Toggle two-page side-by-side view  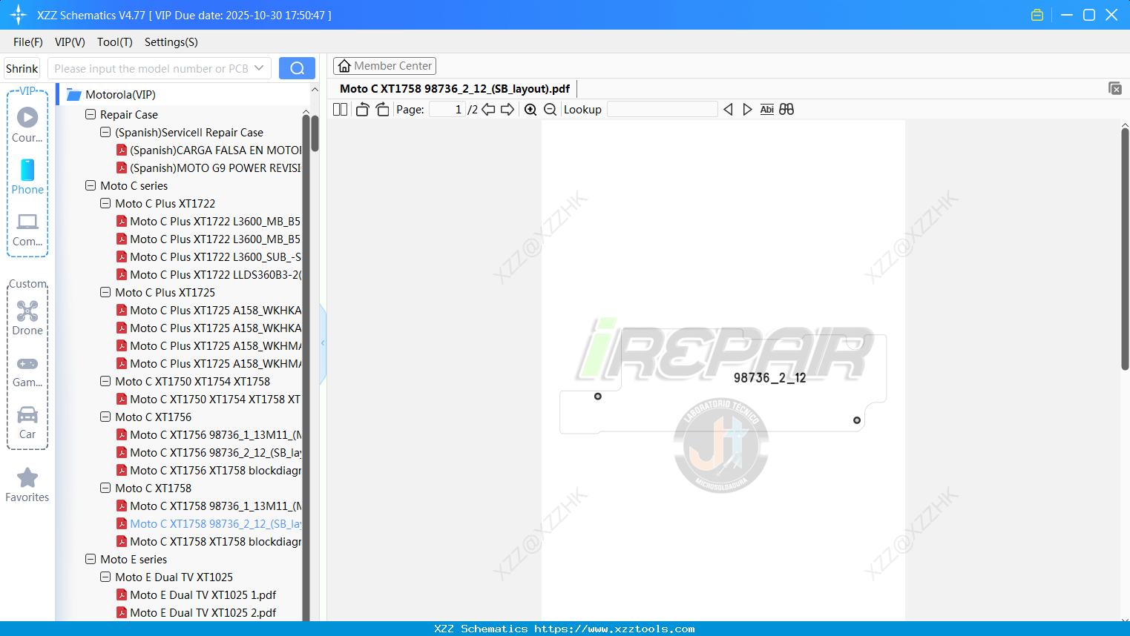pyautogui.click(x=339, y=109)
